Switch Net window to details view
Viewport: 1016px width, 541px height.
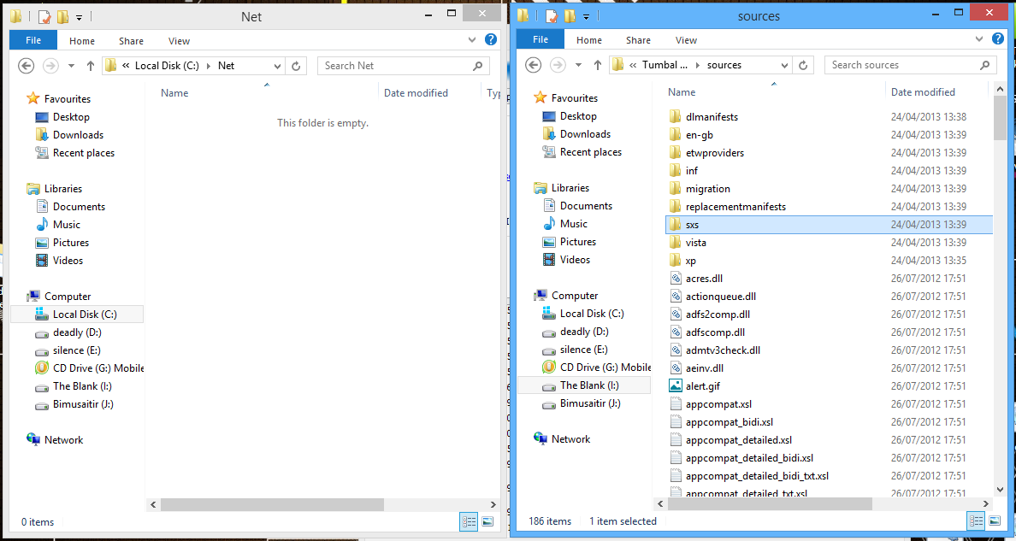click(x=468, y=521)
